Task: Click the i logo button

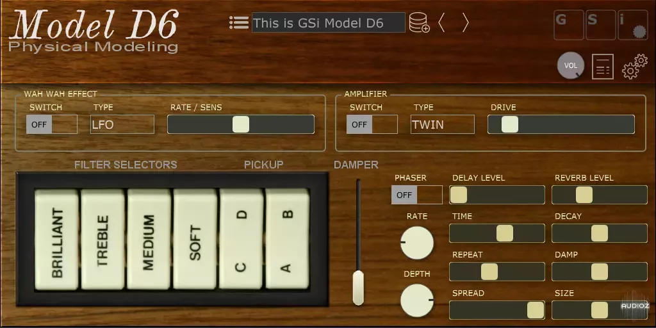Action: pyautogui.click(x=632, y=25)
